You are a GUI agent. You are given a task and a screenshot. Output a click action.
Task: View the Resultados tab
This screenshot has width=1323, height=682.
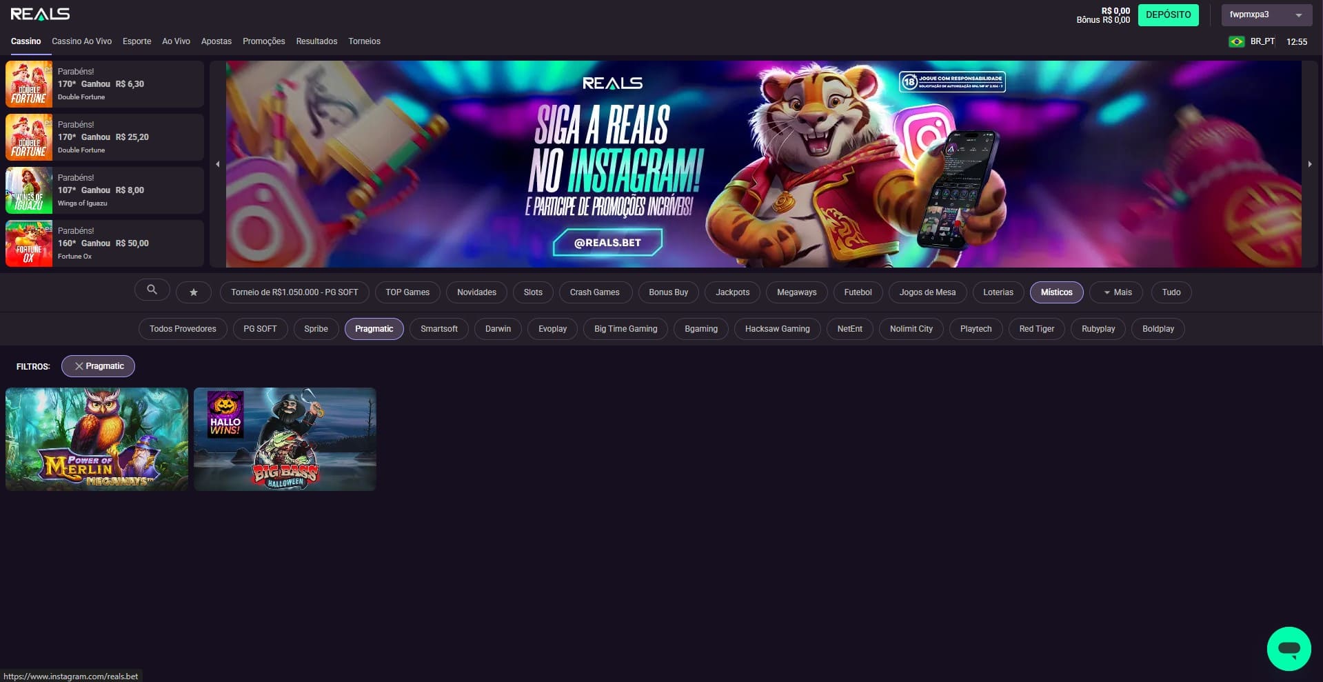click(x=316, y=41)
